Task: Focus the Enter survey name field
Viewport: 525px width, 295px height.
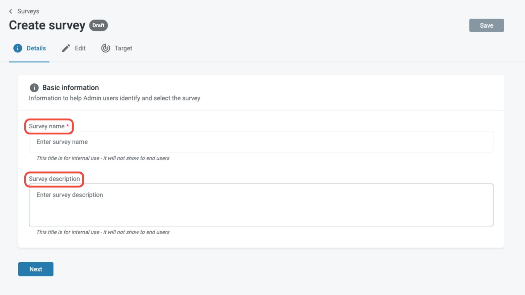Action: coord(261,142)
